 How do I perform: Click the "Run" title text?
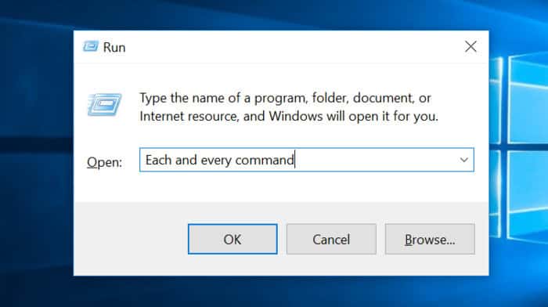pyautogui.click(x=114, y=47)
